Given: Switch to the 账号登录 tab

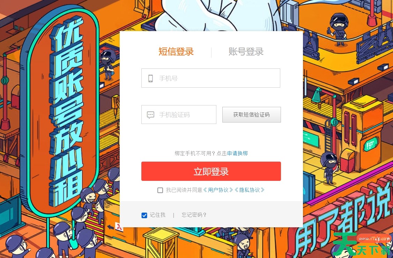Looking at the screenshot, I should pos(246,51).
